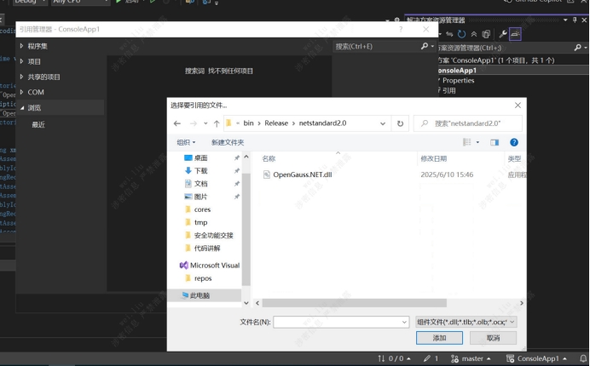This screenshot has width=590, height=366.
Task: Toggle preview selected items in Solution Explorer
Action: coord(515,34)
